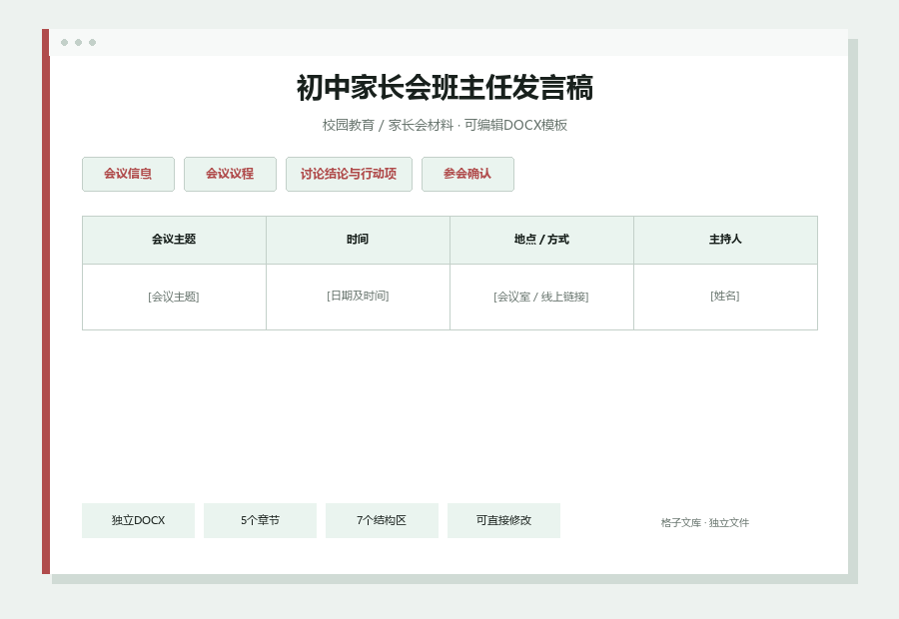
Task: Select the [会议主题] placeholder cell
Action: pyautogui.click(x=174, y=297)
